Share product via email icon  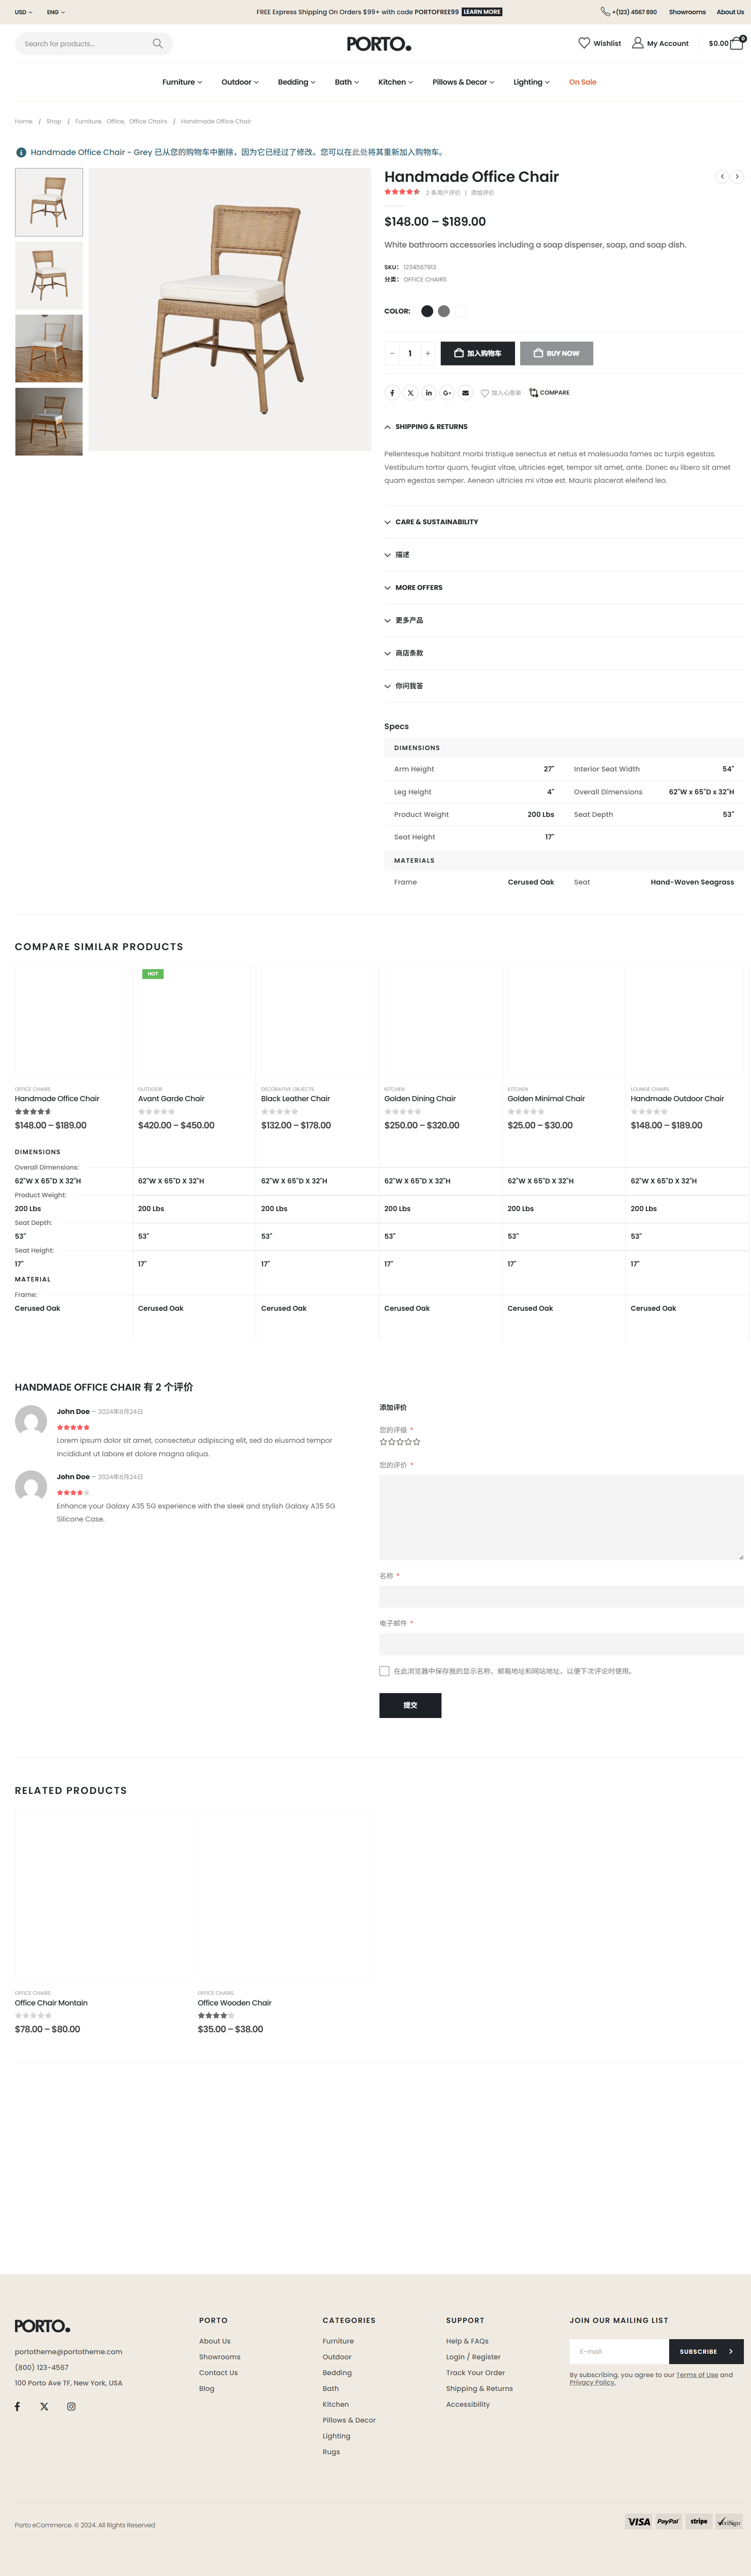tap(465, 393)
